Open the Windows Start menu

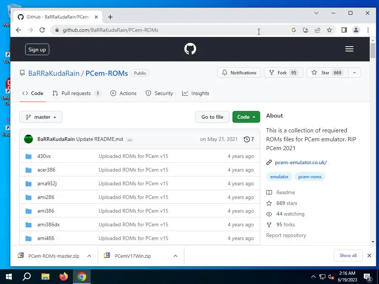(x=9, y=277)
